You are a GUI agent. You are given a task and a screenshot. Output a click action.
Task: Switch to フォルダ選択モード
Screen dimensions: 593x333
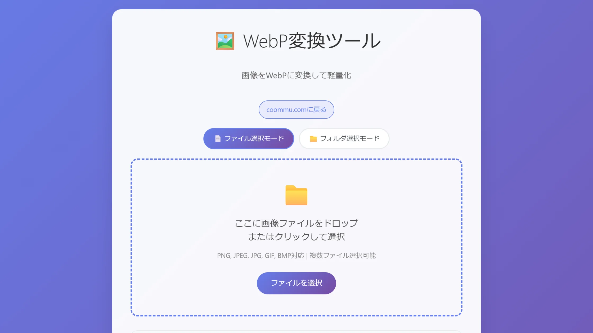pyautogui.click(x=344, y=138)
